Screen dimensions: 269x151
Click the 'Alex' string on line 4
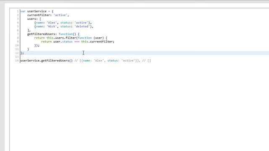51,23
